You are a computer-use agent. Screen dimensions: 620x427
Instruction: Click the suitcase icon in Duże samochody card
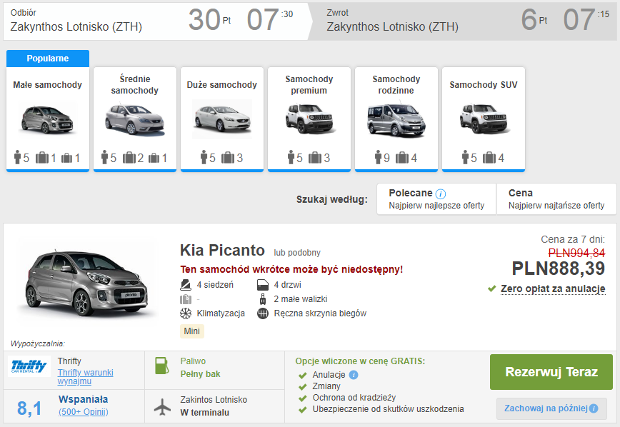pyautogui.click(x=228, y=158)
